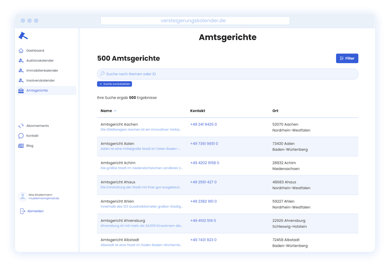Click the gavel logo in sidebar

23,36
